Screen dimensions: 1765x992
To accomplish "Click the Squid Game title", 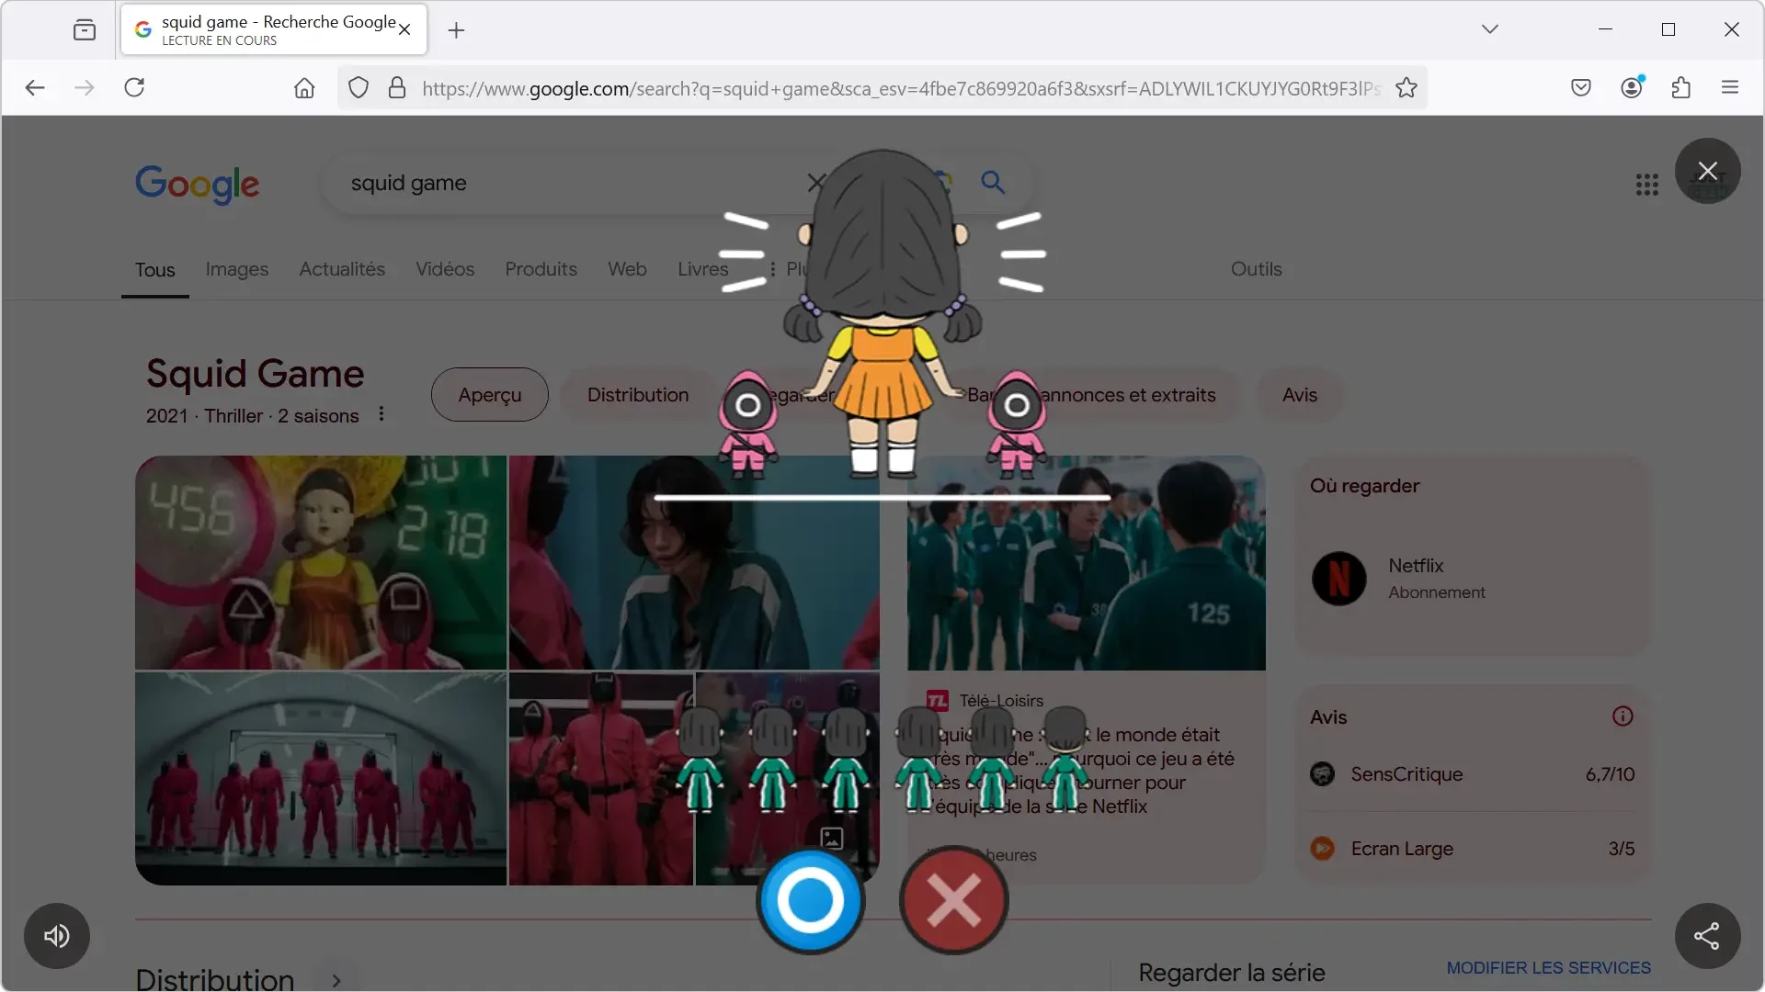I will [x=256, y=374].
